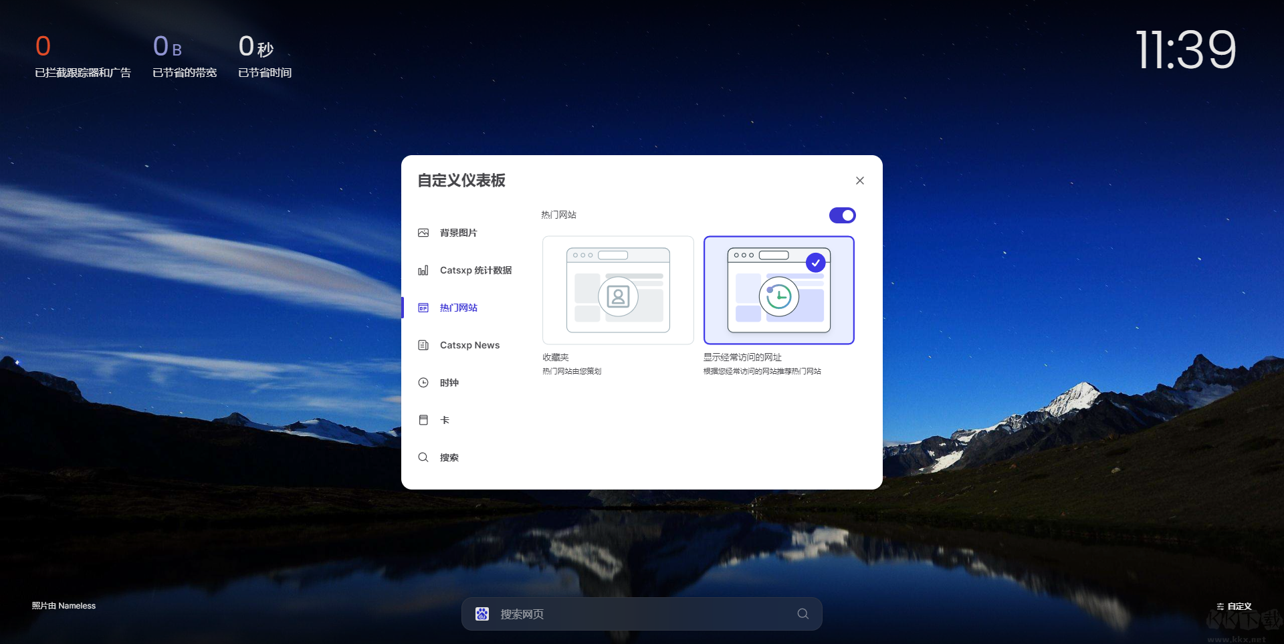Click the 自定义 button at bottom right
The image size is (1284, 644).
(1234, 607)
